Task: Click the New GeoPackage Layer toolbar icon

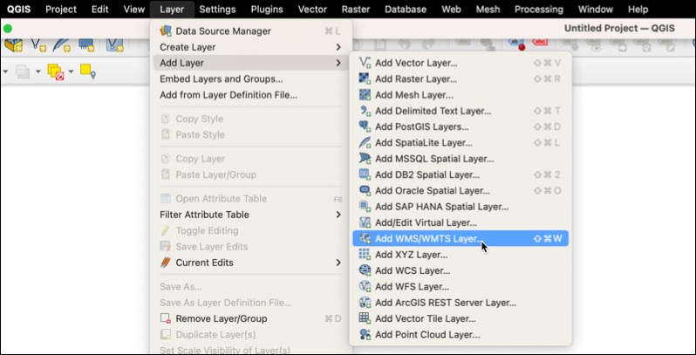Action: 13,44
